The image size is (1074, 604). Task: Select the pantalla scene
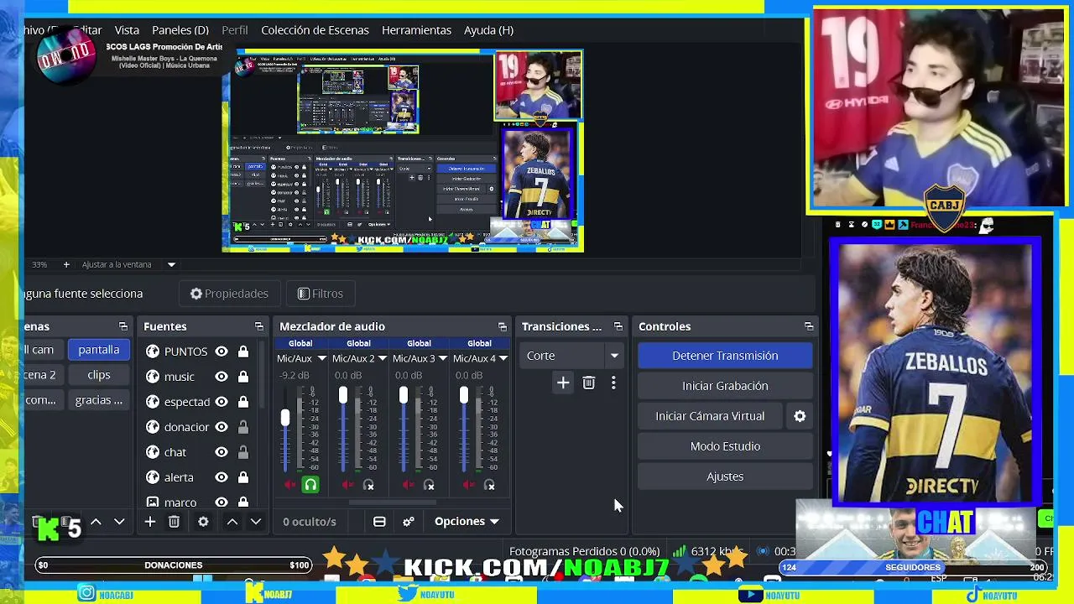(x=99, y=350)
